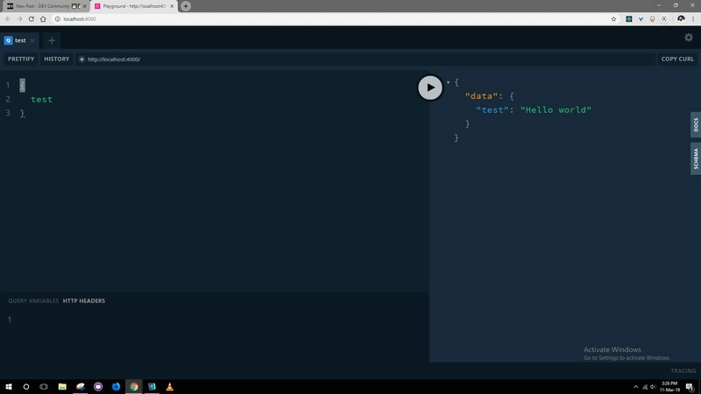Reload the localhost page

point(32,18)
